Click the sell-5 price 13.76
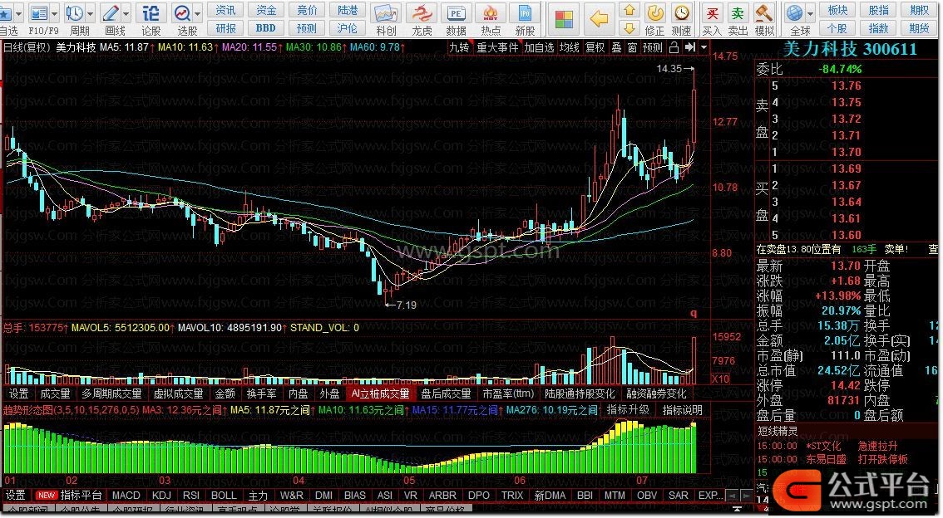Screen dimensions: 943x518 click(x=847, y=86)
